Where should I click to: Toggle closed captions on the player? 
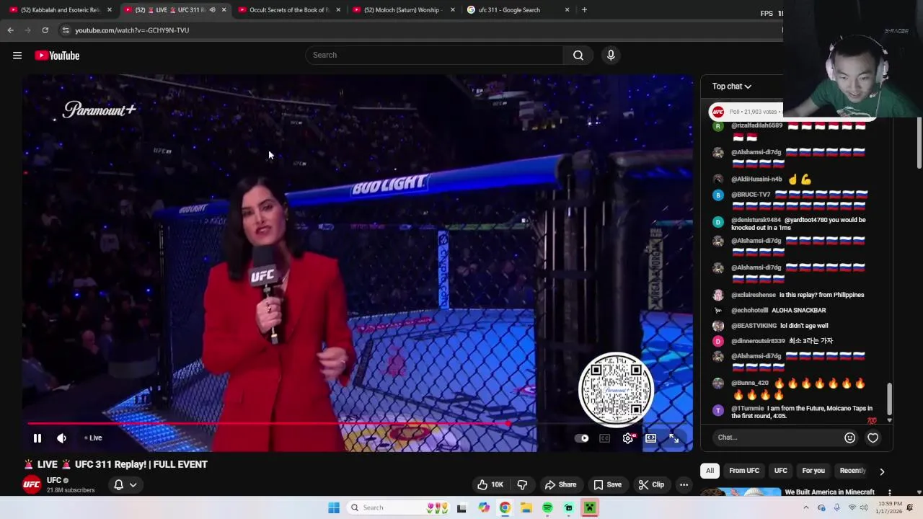[605, 438]
